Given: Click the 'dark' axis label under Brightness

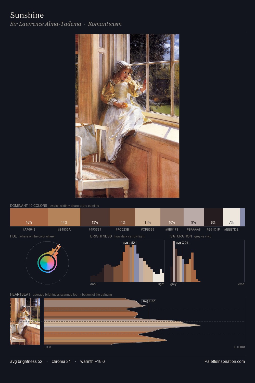Looking at the screenshot, I should tap(93, 284).
